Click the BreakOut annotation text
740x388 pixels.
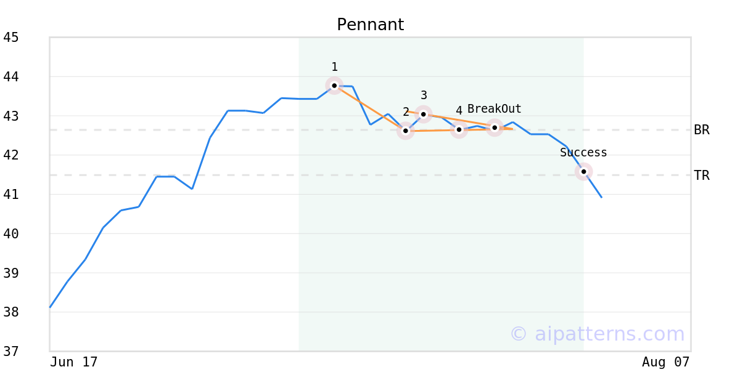pos(495,109)
